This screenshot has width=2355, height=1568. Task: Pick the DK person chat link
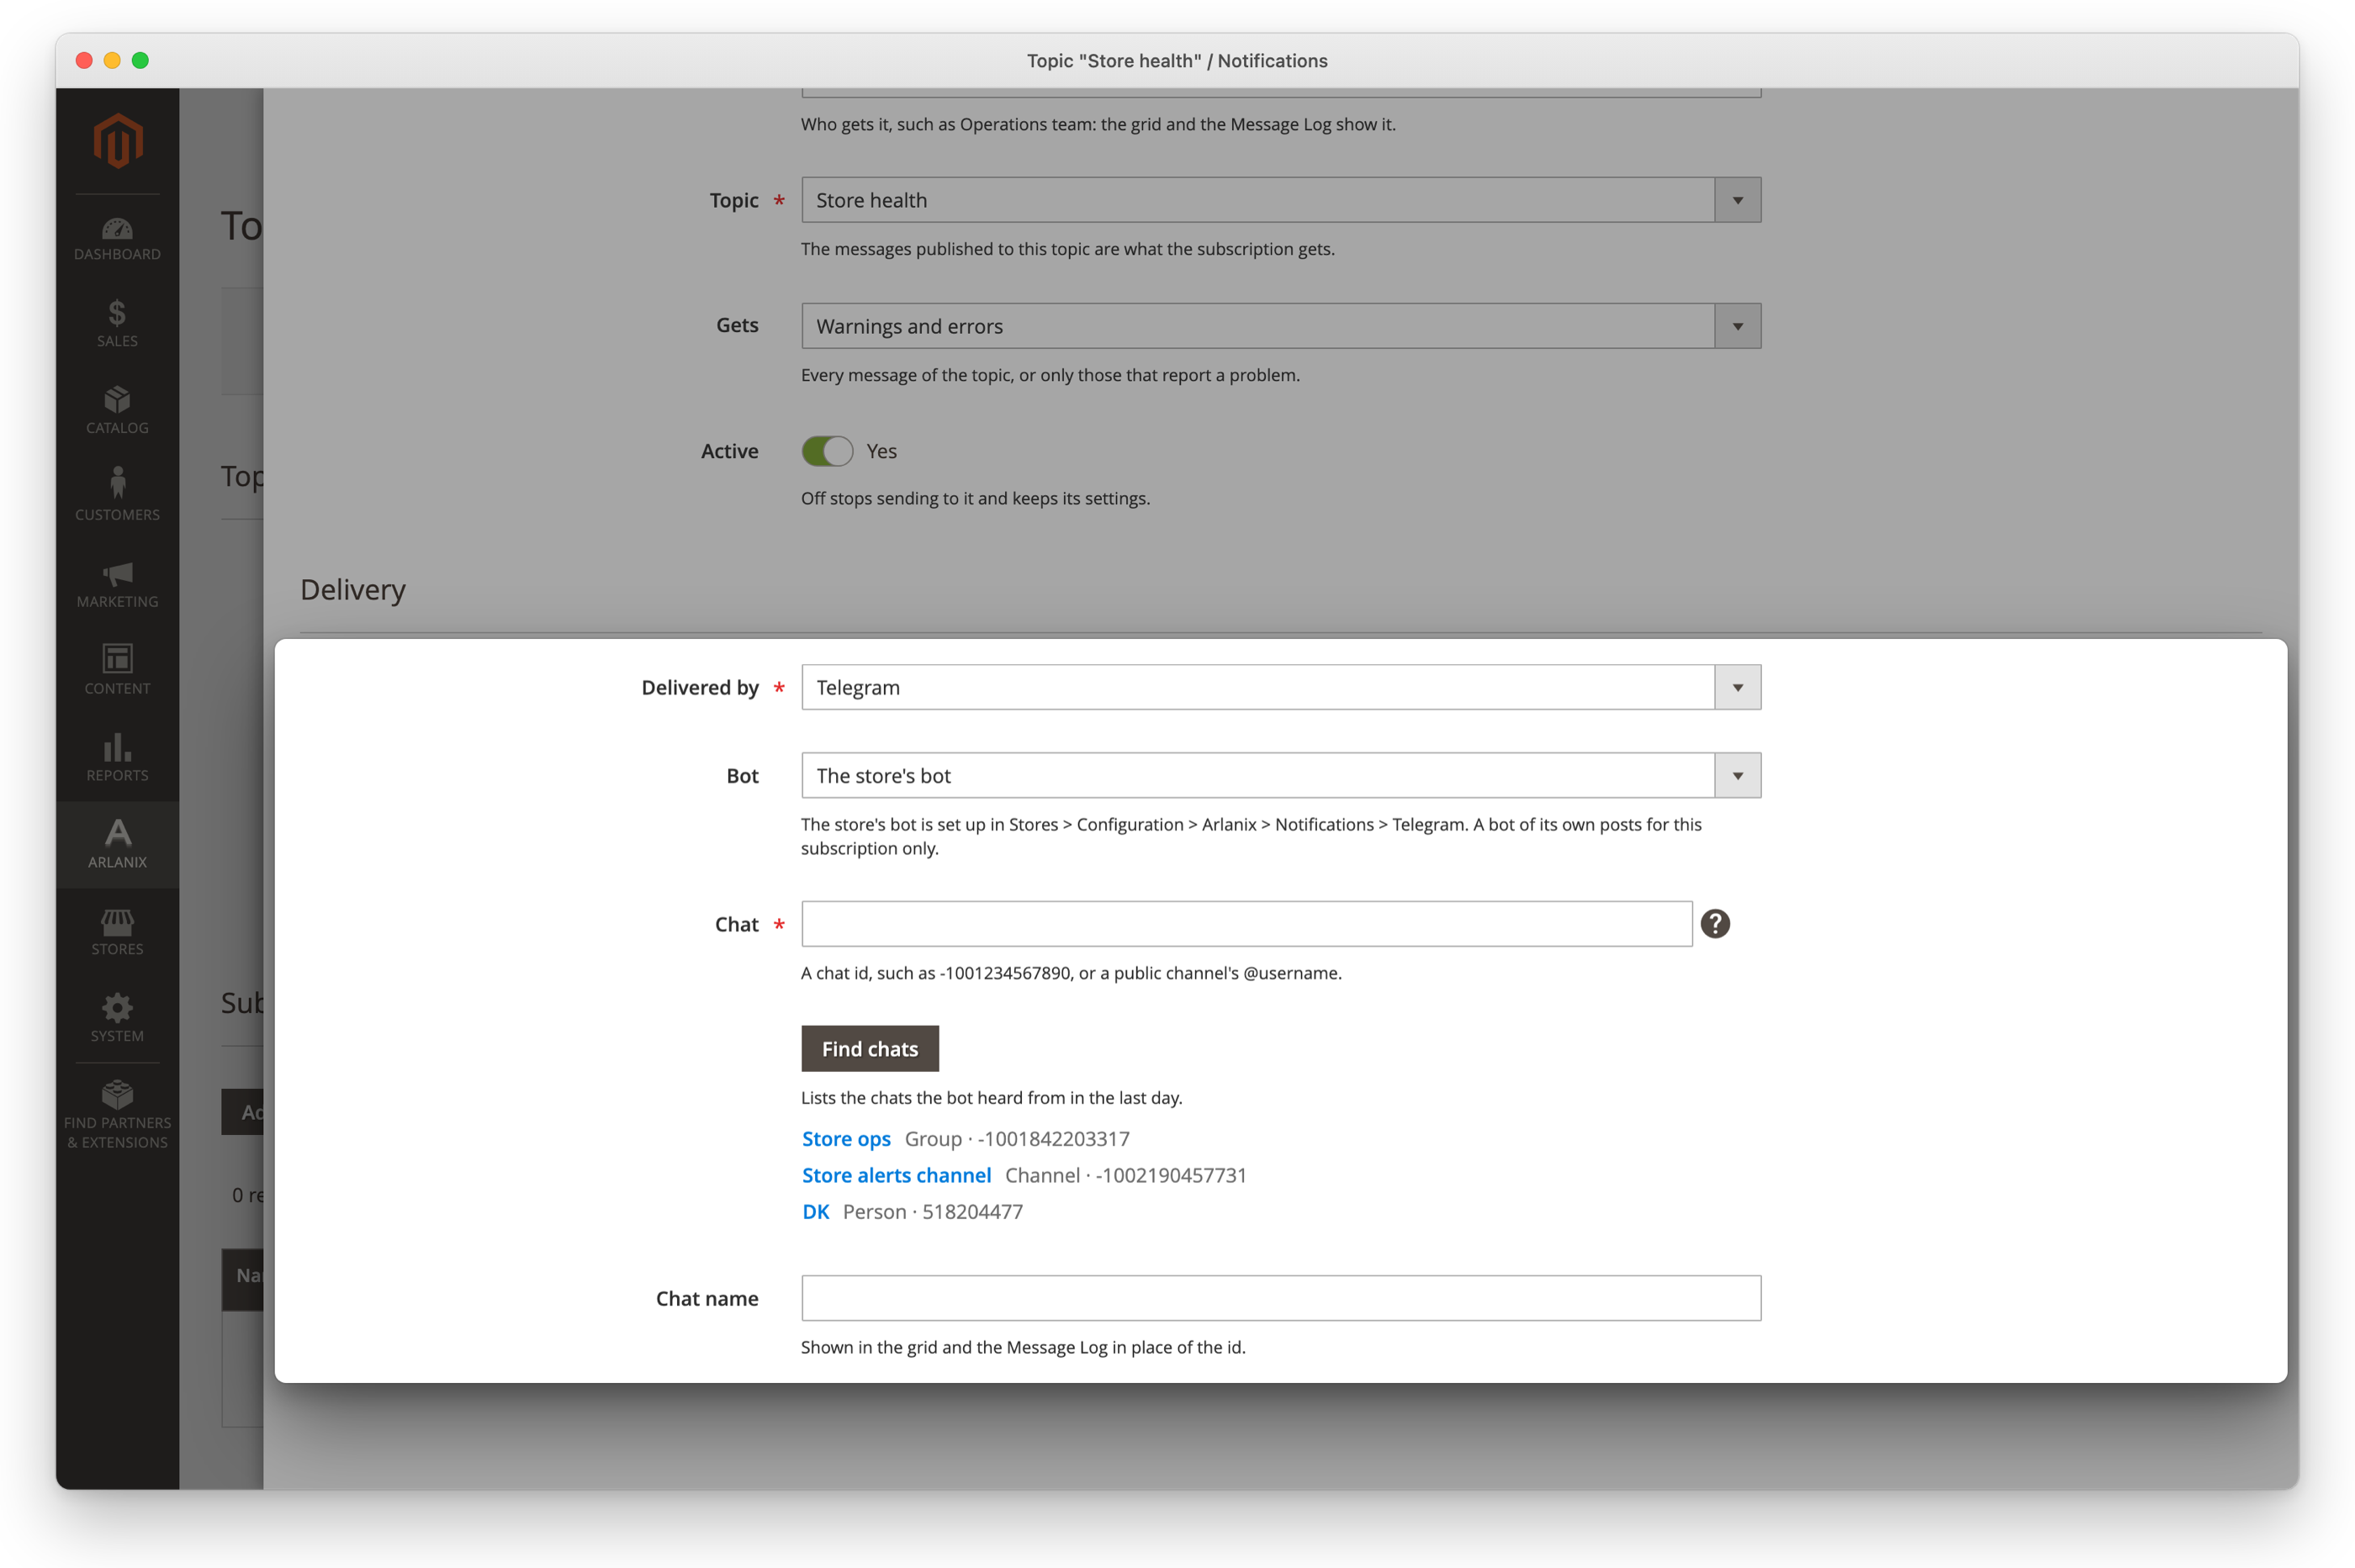pos(815,1212)
